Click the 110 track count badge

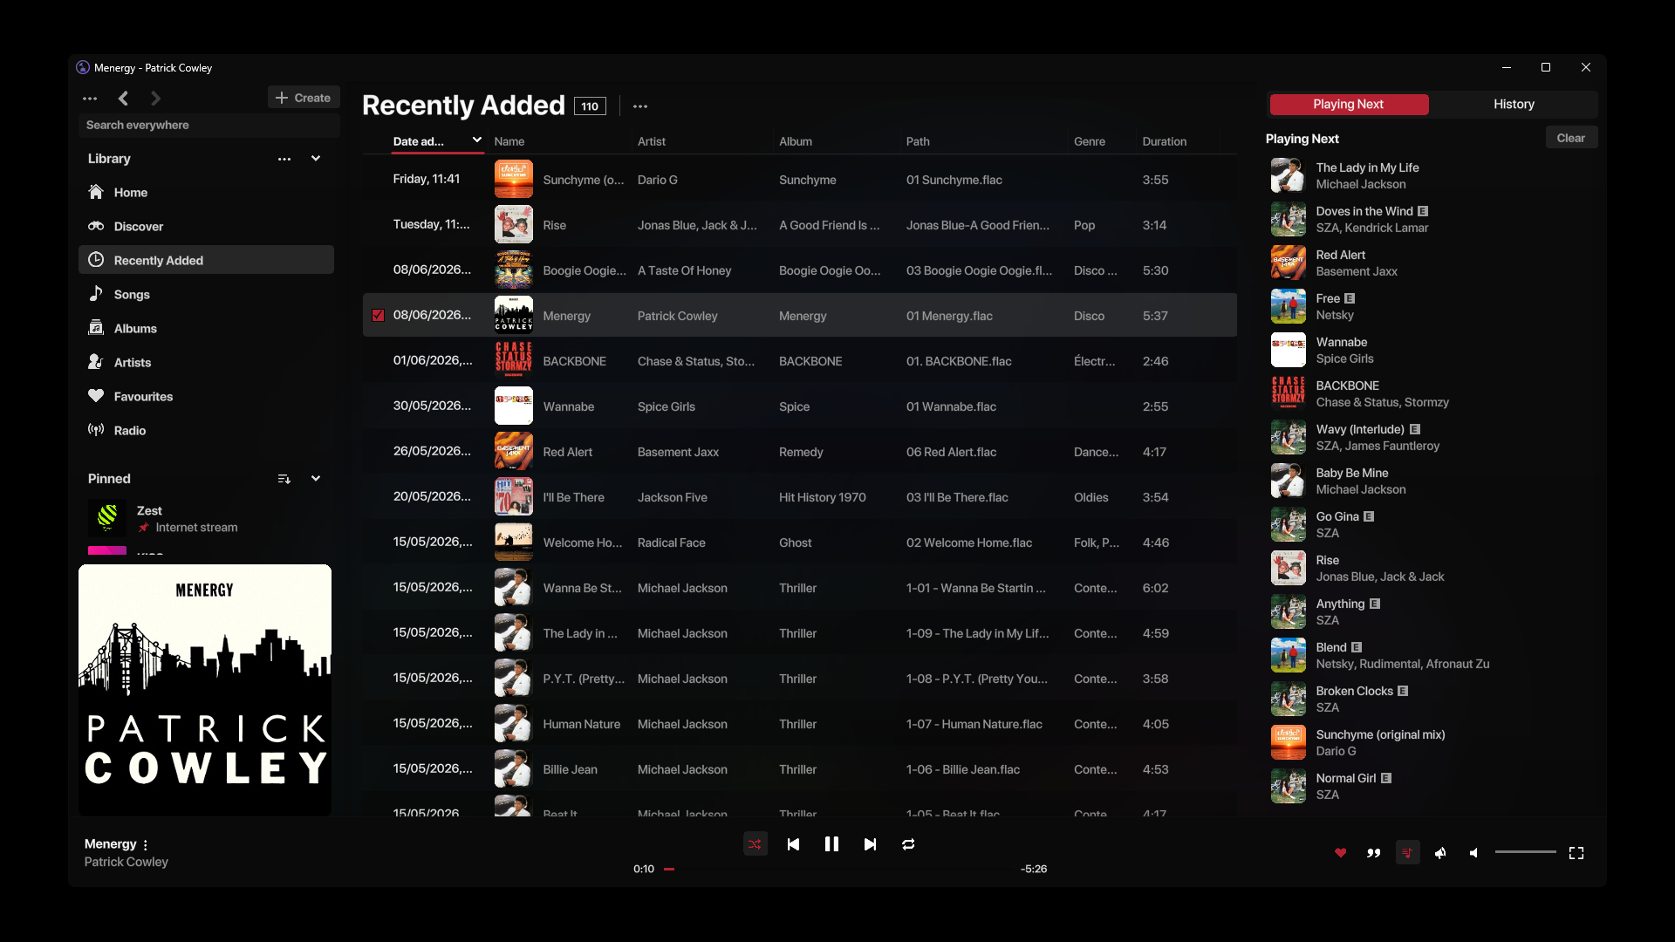pos(591,106)
